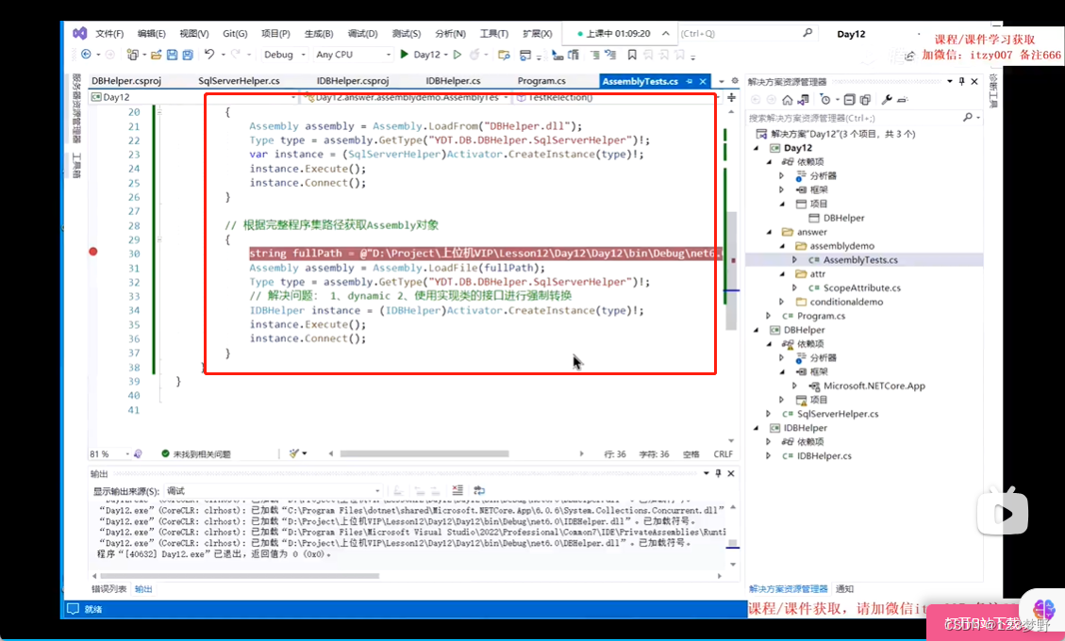This screenshot has width=1065, height=641.
Task: Toggle breakpoint on line 30
Action: (x=93, y=252)
